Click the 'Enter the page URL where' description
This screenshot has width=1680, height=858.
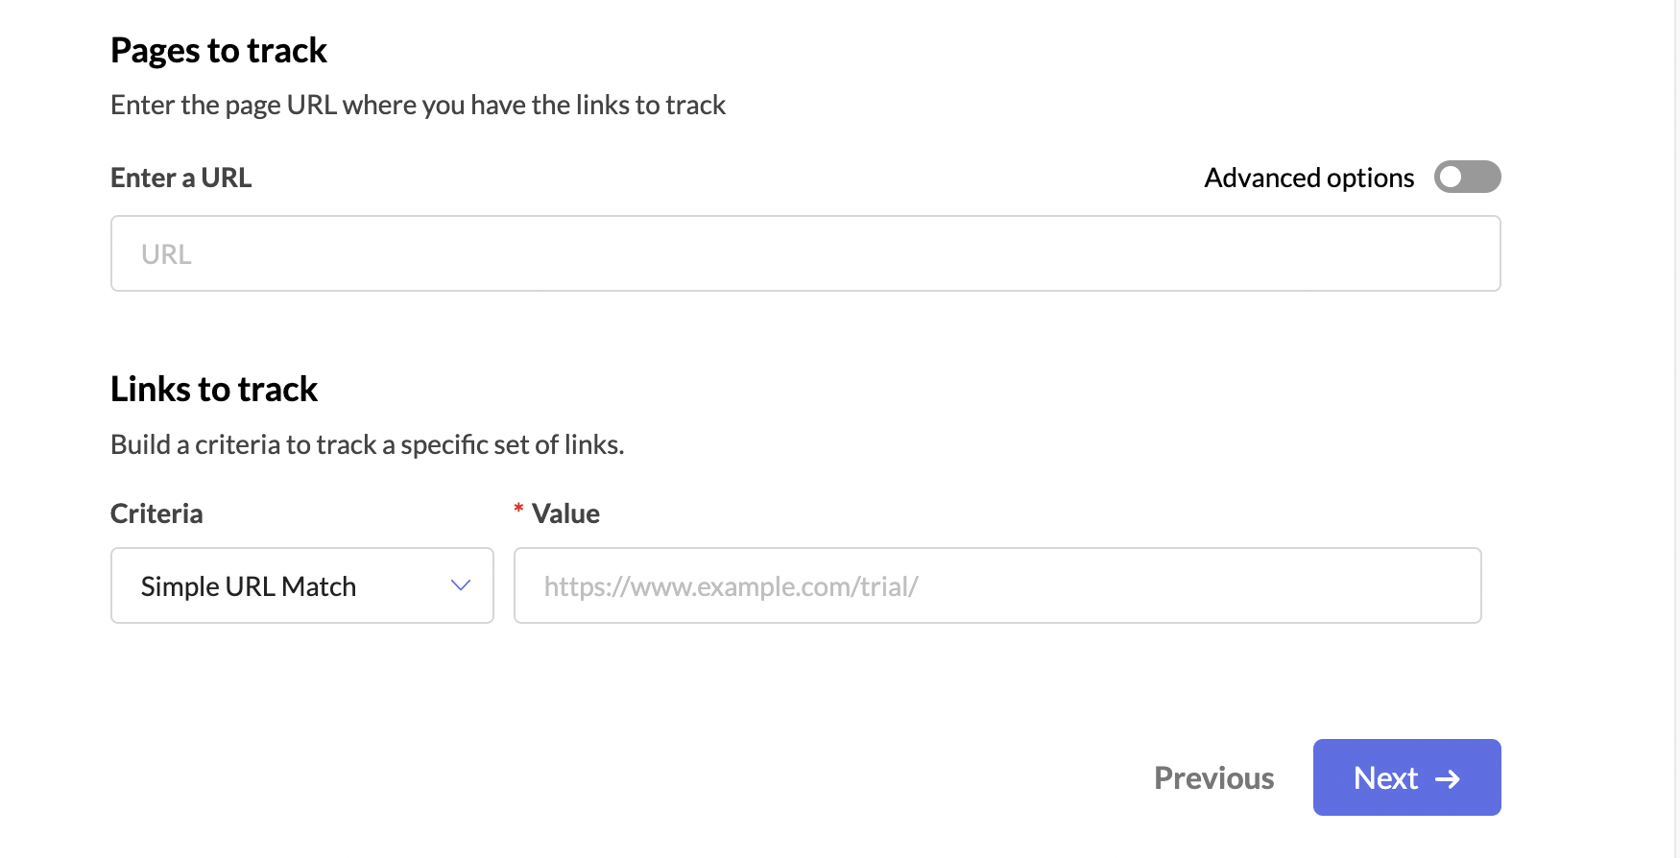coord(418,105)
